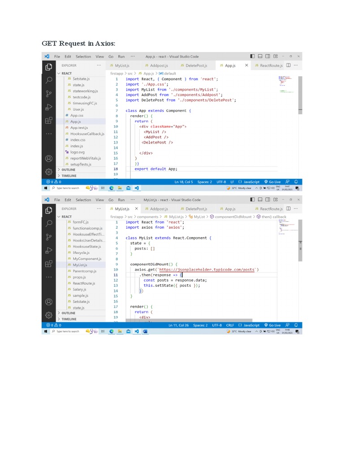Open Source Control in the top VS Code window

(49, 94)
